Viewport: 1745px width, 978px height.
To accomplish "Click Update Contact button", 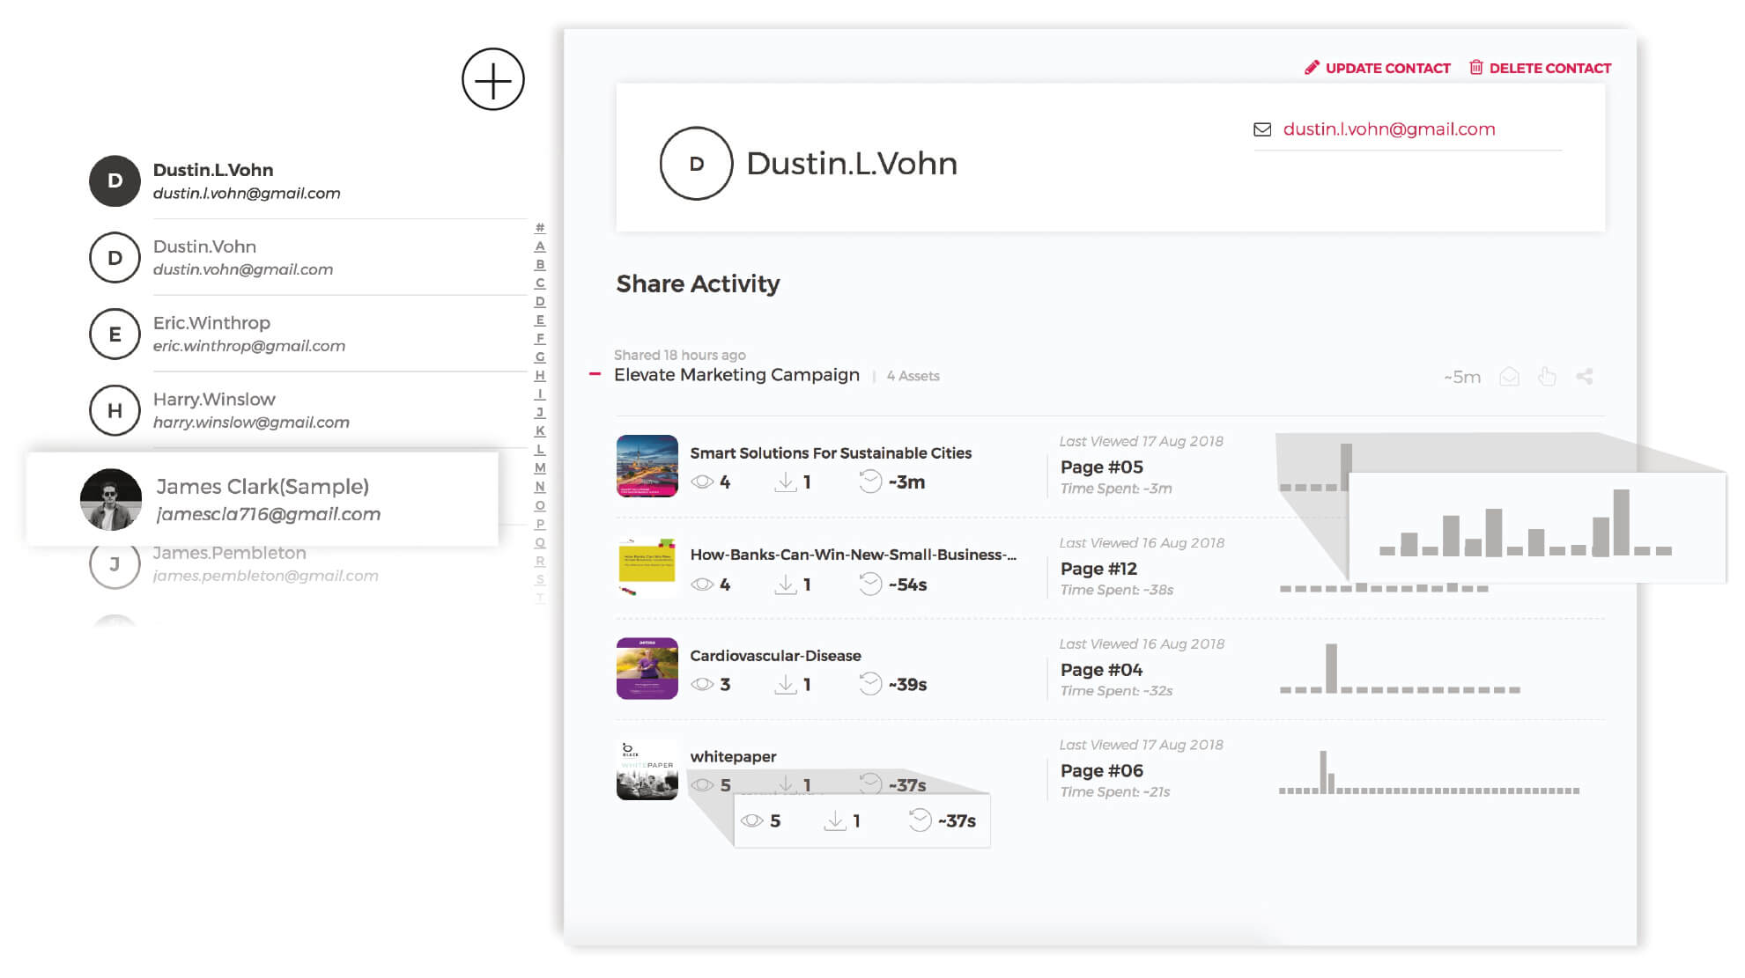I will tap(1386, 68).
